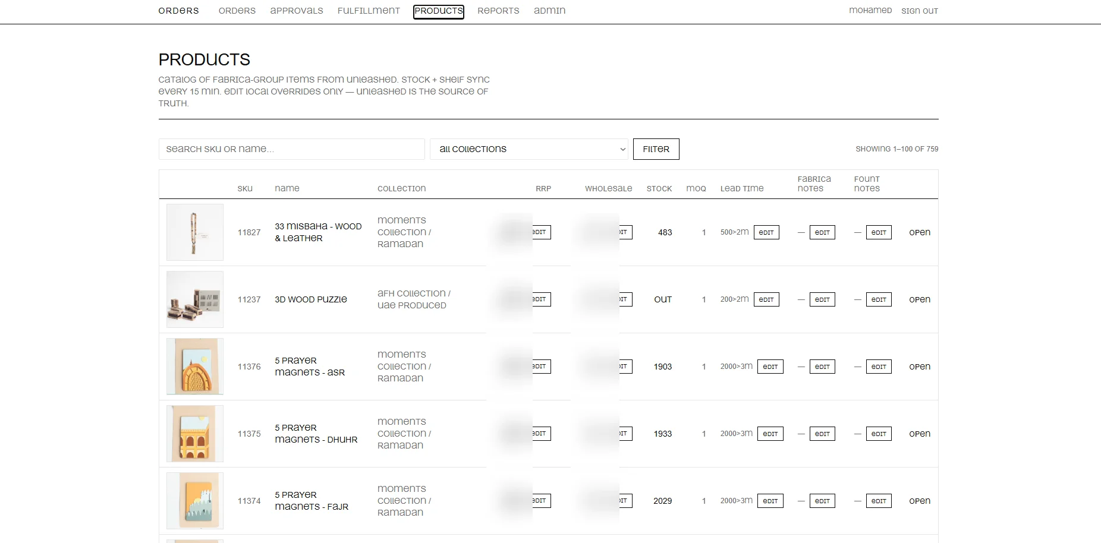Open thumbnail of 5 Prayer Magnets - Asr

pos(195,367)
